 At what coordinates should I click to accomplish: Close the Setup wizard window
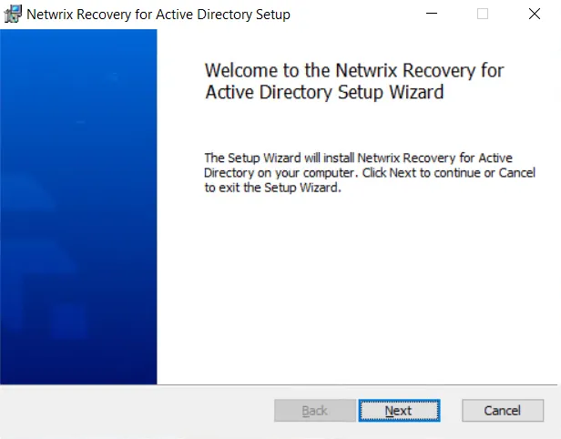(535, 14)
